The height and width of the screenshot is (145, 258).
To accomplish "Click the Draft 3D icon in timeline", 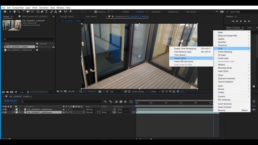I will [111, 102].
